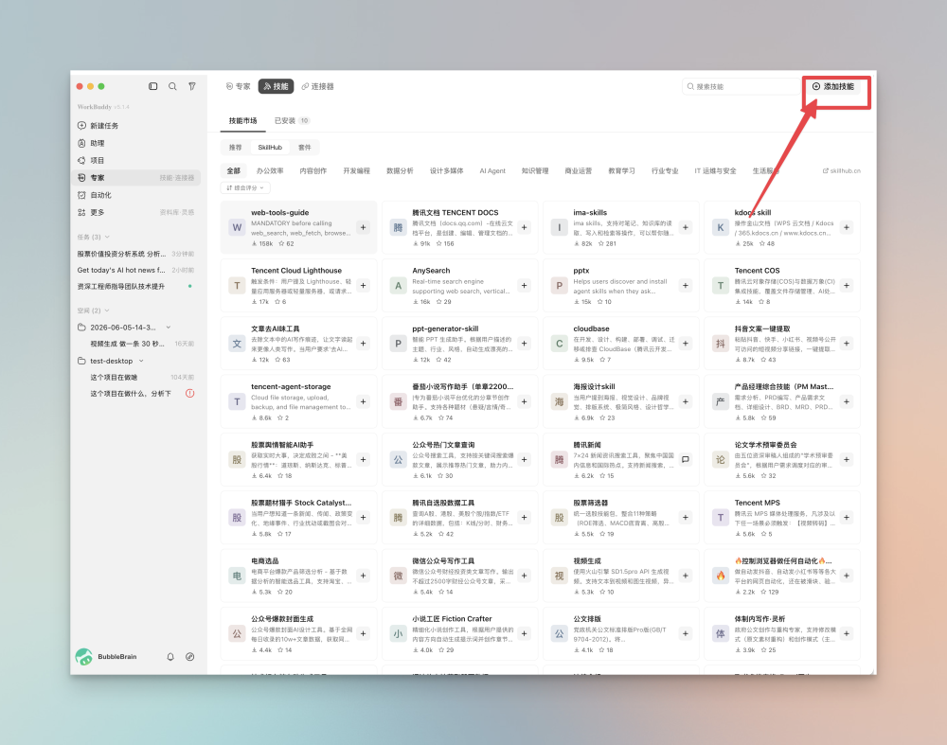Open the settings icon beside the bell
The image size is (947, 745).
[189, 657]
